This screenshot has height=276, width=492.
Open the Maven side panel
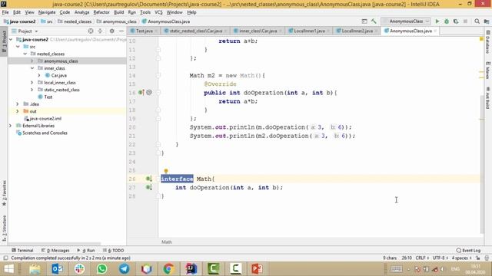tap(488, 70)
